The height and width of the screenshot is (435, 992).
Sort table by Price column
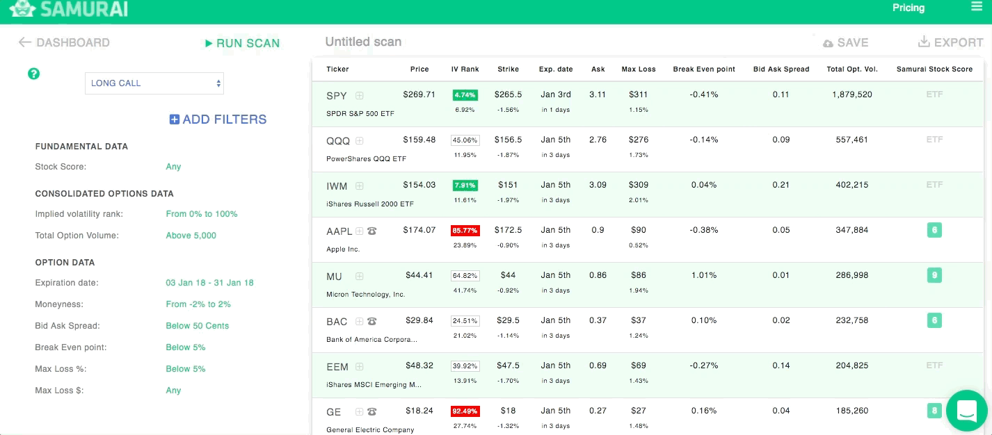419,69
